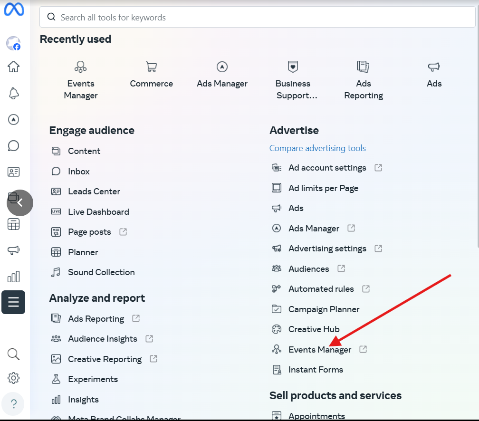
Task: Select the All tools hamburger menu icon
Action: tap(13, 302)
